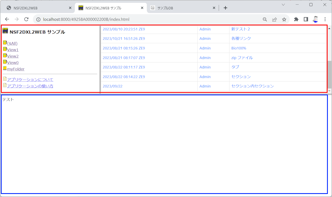
Task: Open the タブ document
Action: click(235, 67)
